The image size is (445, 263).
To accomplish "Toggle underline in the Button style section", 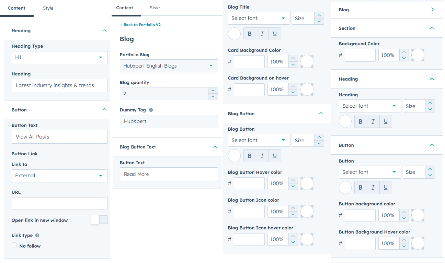I will (x=386, y=188).
